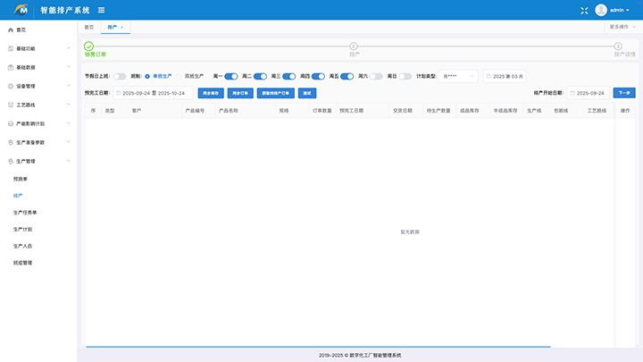Open the 计划类型 dropdown
This screenshot has width=643, height=362.
458,77
